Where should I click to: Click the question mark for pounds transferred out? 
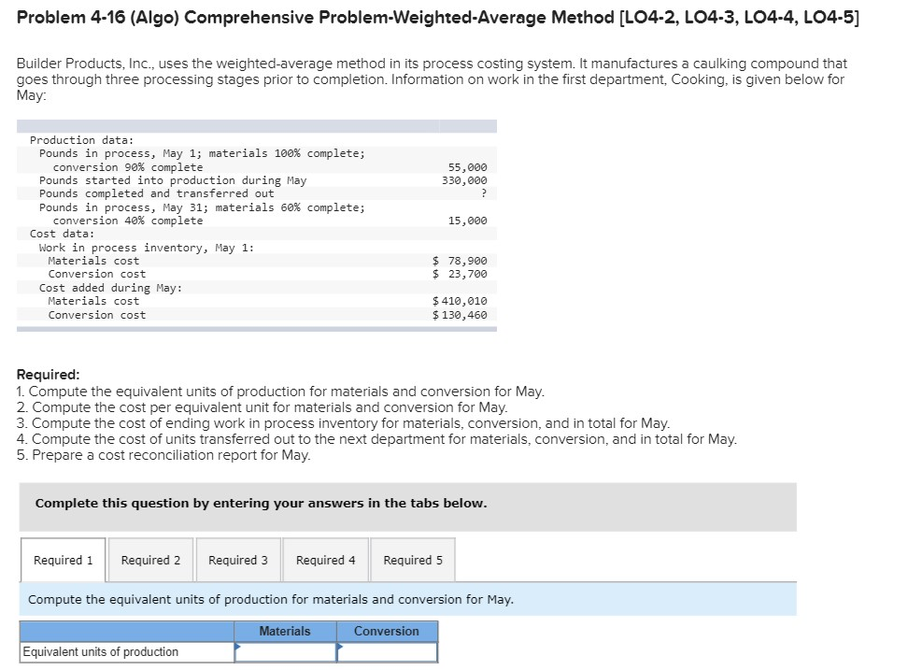point(486,193)
